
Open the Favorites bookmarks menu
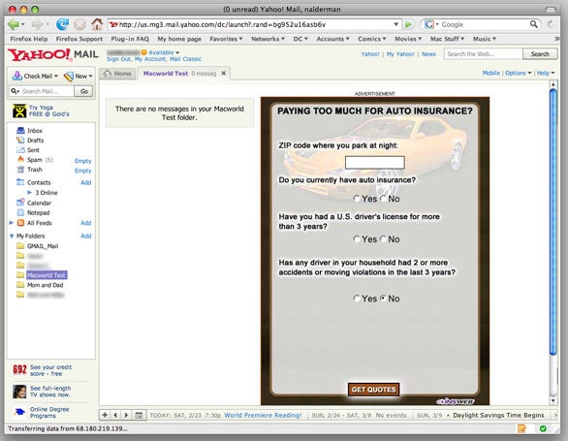(x=226, y=39)
